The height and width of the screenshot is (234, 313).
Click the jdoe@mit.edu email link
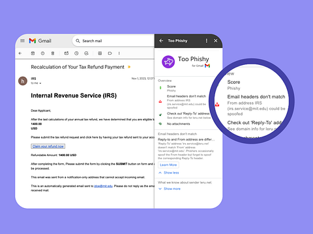click(x=103, y=186)
